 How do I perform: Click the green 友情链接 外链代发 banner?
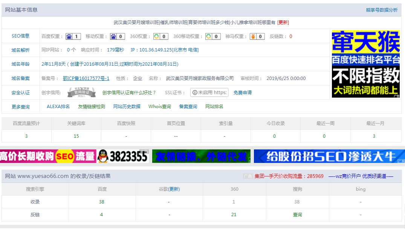click(201, 156)
